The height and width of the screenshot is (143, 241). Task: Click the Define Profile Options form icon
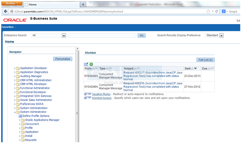coord(20,116)
